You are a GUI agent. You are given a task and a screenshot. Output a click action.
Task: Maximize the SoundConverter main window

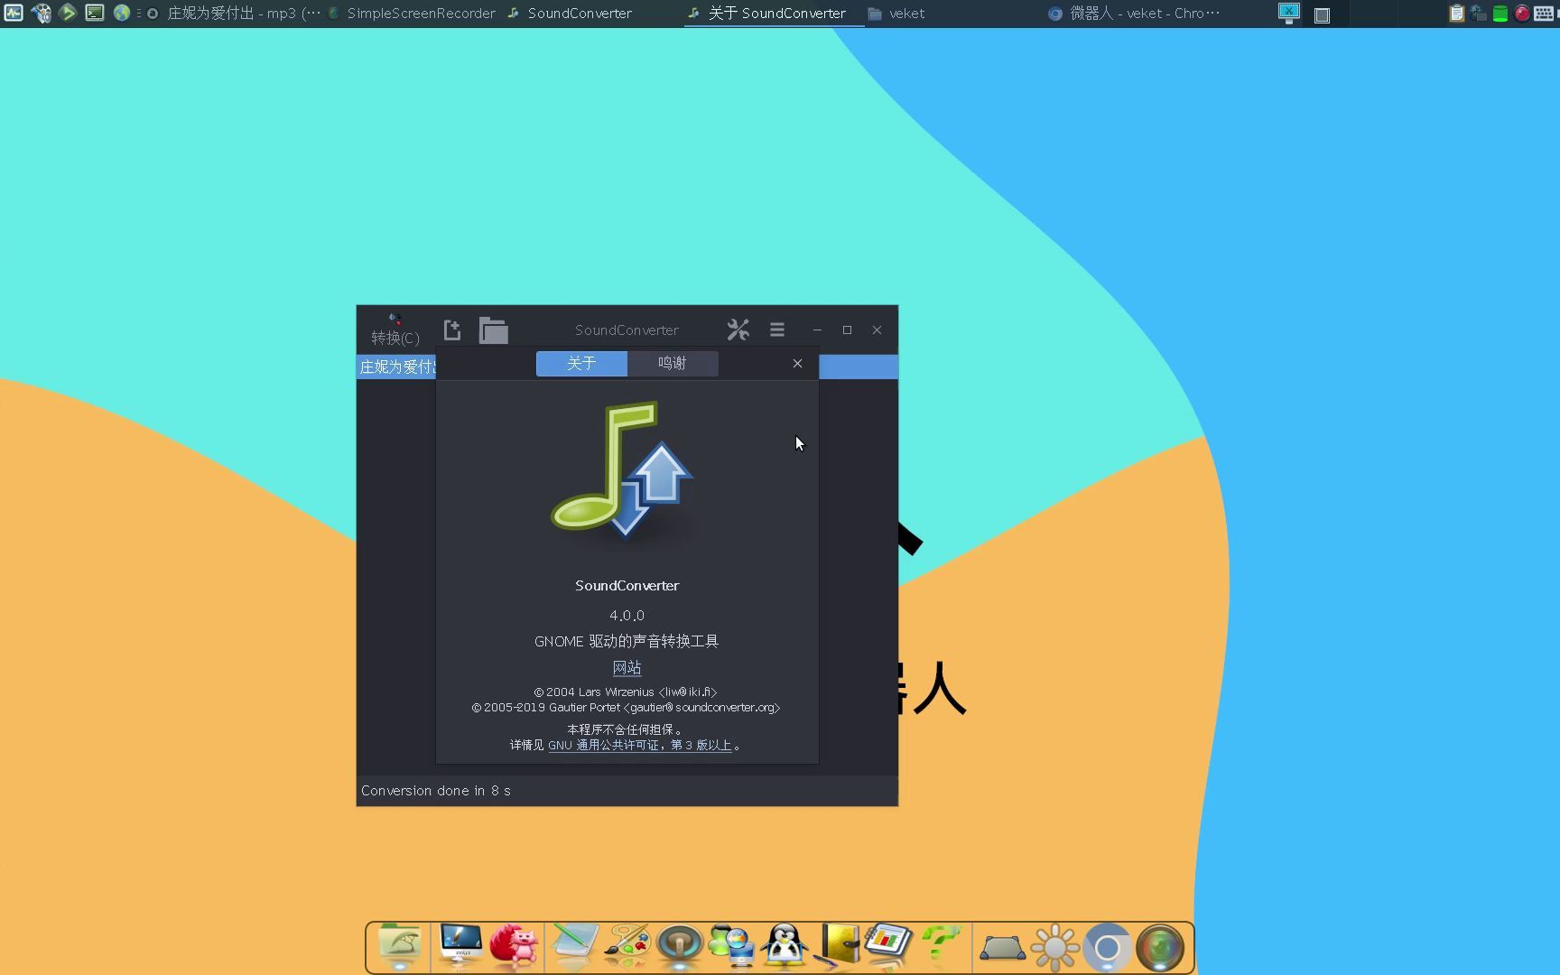coord(847,330)
